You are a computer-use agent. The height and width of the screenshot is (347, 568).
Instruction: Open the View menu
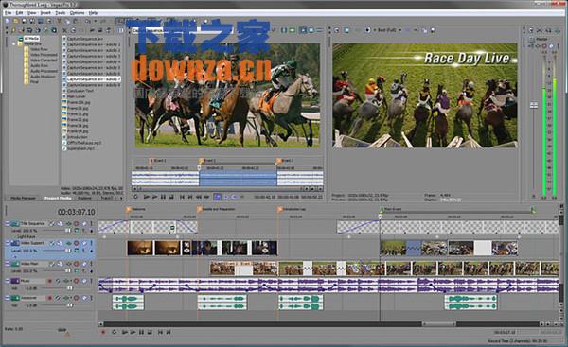32,13
